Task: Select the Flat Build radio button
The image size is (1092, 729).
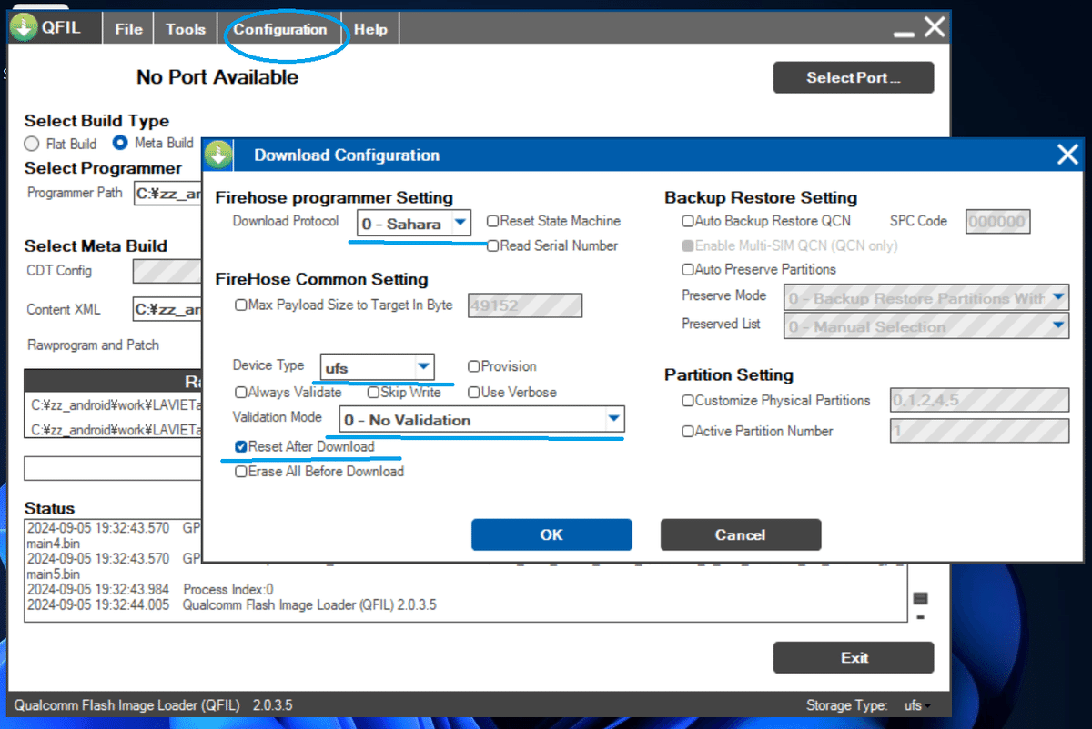Action: [x=33, y=143]
